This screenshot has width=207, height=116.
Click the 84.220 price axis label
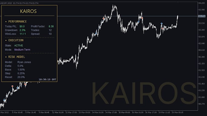click(202, 3)
